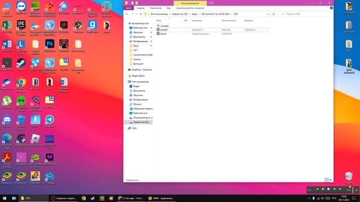Play track in the mini player

(x=328, y=189)
